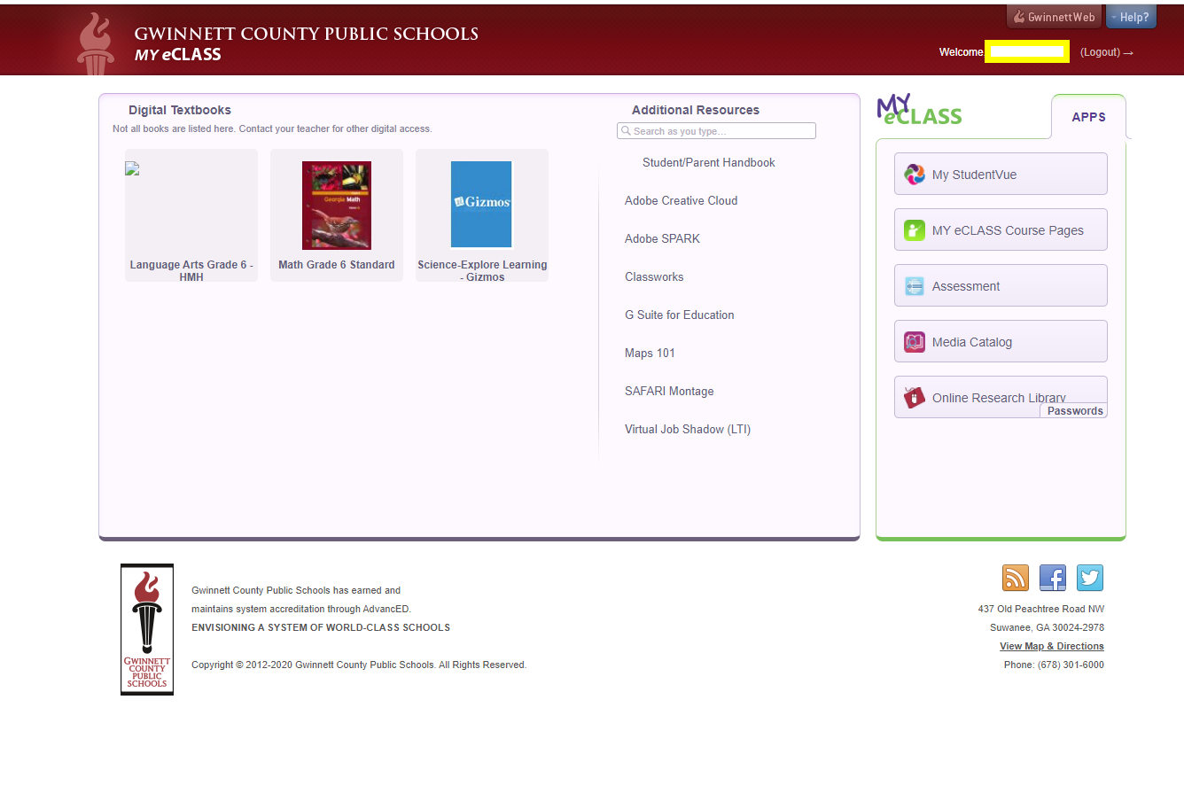Image resolution: width=1184 pixels, height=801 pixels.
Task: Open the Language Arts Grade 6 broken image thumbnail
Action: tap(132, 168)
